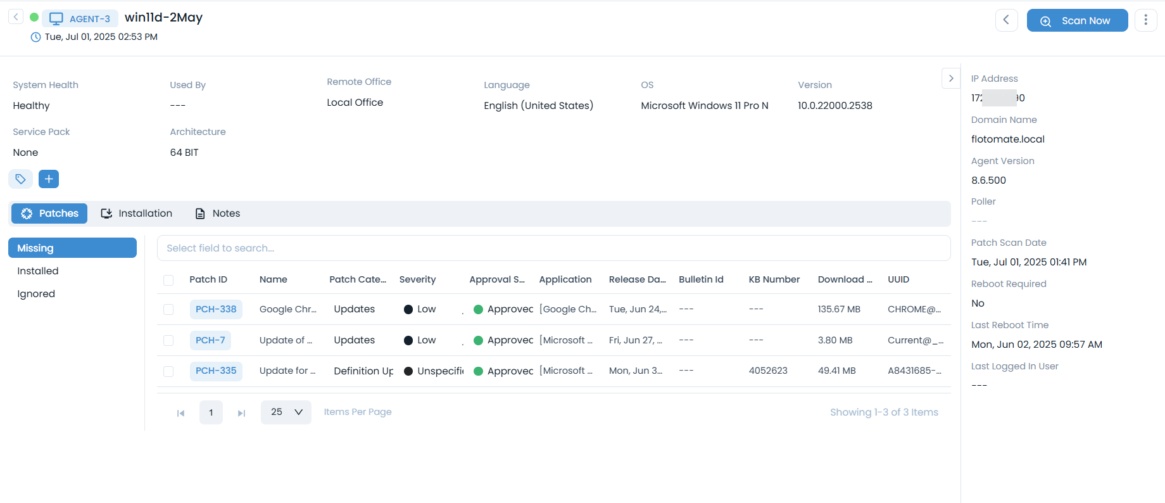Image resolution: width=1165 pixels, height=503 pixels.
Task: Click the Google Chr... patch name
Action: coord(288,309)
